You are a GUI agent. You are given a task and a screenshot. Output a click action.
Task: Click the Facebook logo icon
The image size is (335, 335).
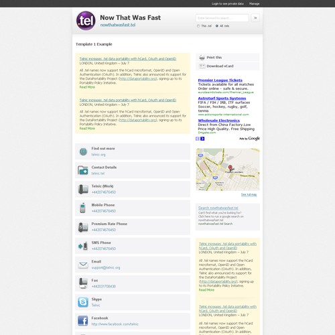[x=83, y=321]
